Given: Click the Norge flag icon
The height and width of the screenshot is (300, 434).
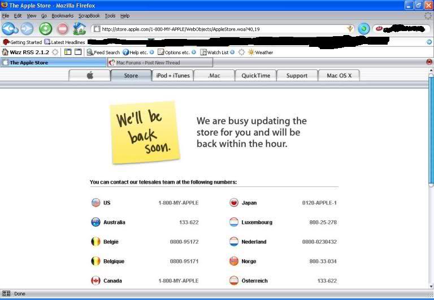Looking at the screenshot, I should pos(234,261).
